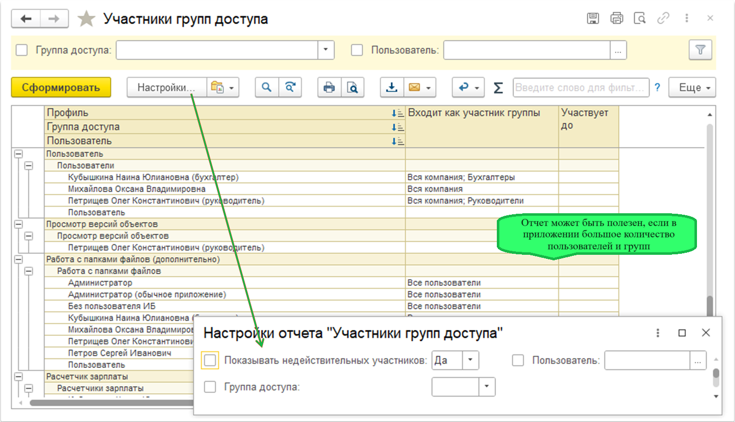Click the find magnifier icon in toolbar
735x422 pixels.
(267, 87)
